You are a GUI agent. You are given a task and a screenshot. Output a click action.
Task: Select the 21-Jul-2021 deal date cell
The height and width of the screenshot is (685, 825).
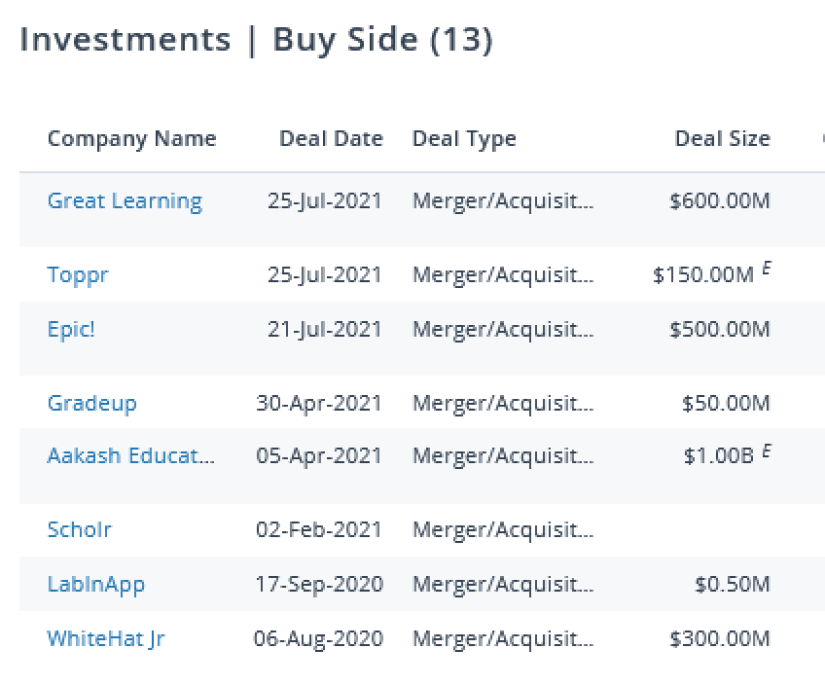click(325, 329)
